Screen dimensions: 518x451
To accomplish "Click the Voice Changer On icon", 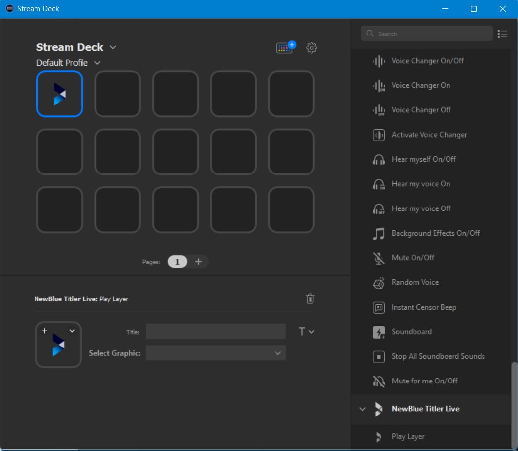I will tap(379, 86).
